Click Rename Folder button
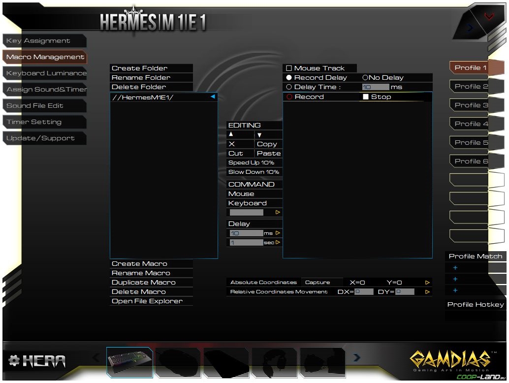The image size is (509, 383). click(x=151, y=78)
